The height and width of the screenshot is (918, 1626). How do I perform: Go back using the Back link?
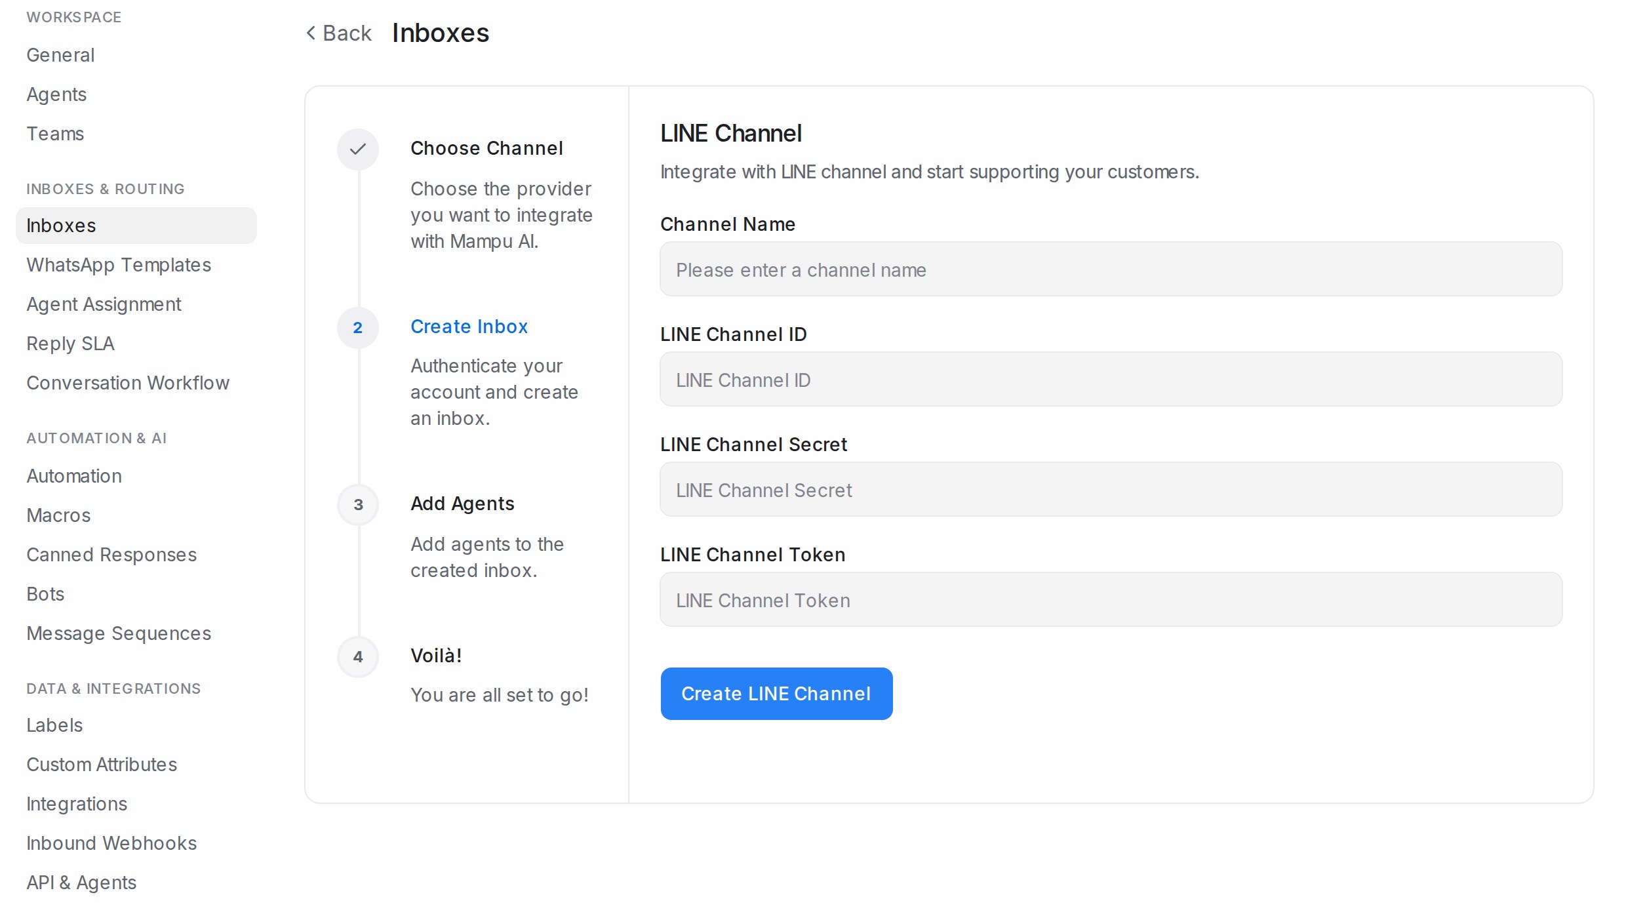[x=339, y=33]
